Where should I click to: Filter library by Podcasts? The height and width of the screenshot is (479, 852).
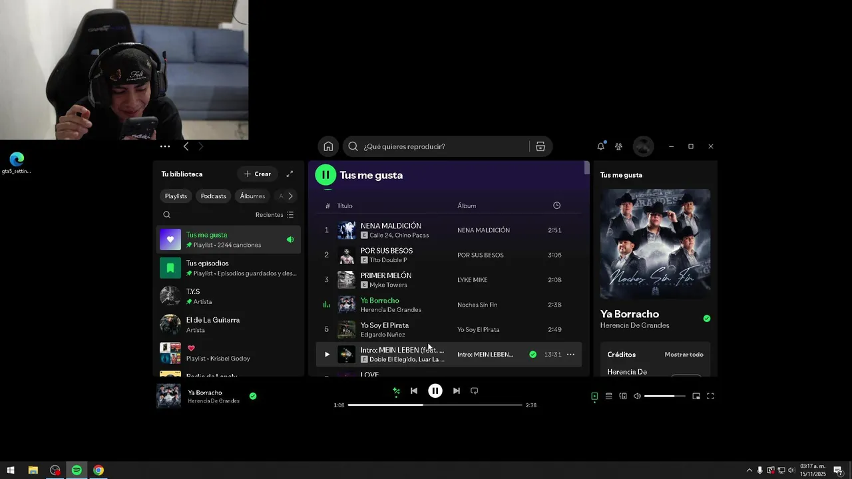click(214, 196)
